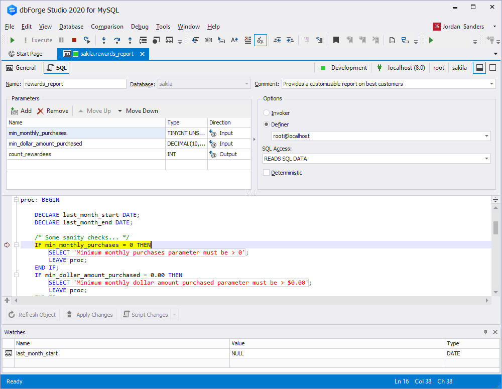Viewport: 502px width, 389px height.
Task: Start debugging with the green play icon
Action: click(13, 40)
